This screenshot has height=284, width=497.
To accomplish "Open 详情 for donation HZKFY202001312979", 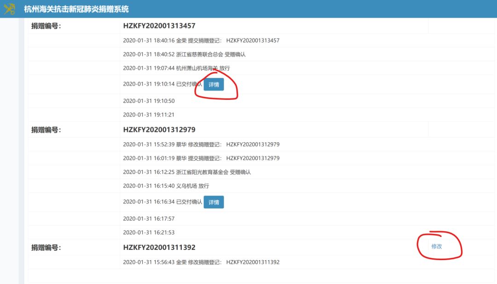I will (x=214, y=202).
